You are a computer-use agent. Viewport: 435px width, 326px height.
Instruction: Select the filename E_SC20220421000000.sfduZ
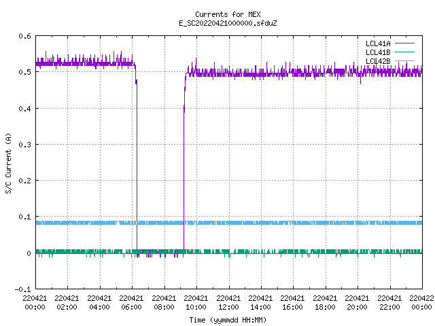[228, 23]
